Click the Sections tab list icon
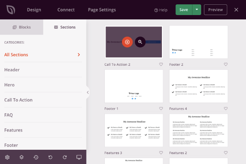The width and height of the screenshot is (246, 164). pos(56,27)
